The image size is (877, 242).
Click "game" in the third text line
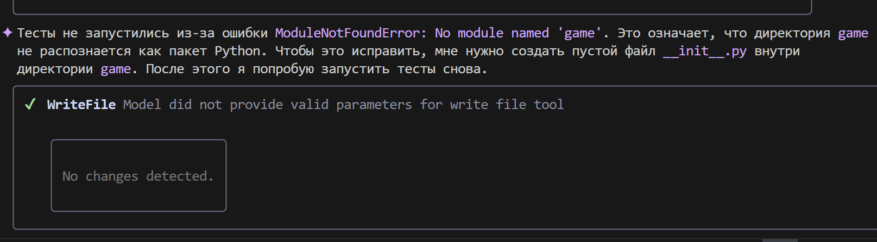116,69
